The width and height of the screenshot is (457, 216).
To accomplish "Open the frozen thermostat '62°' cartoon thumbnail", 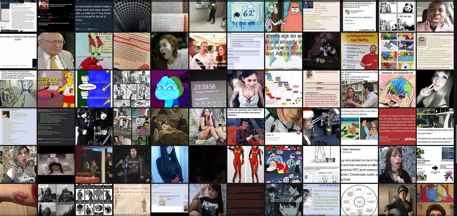I will [x=246, y=16].
